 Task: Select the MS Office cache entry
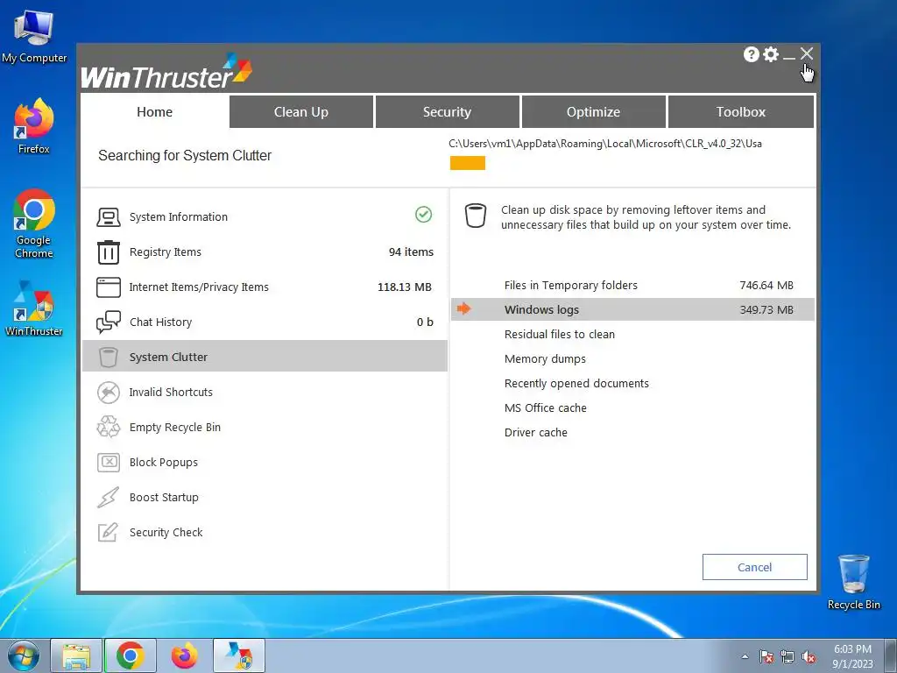tap(545, 408)
